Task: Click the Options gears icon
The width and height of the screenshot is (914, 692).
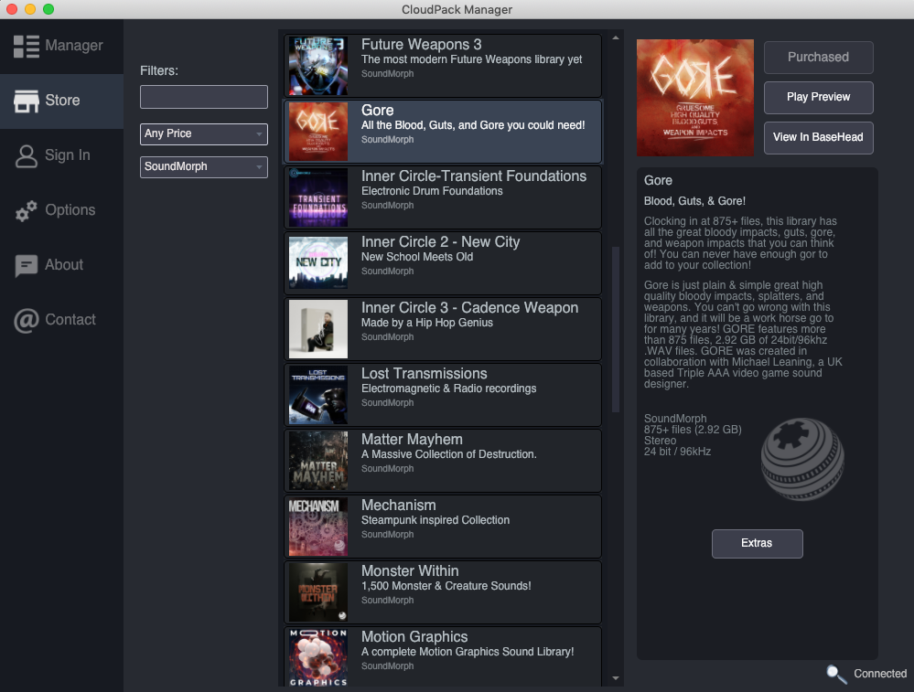Action: coord(27,211)
